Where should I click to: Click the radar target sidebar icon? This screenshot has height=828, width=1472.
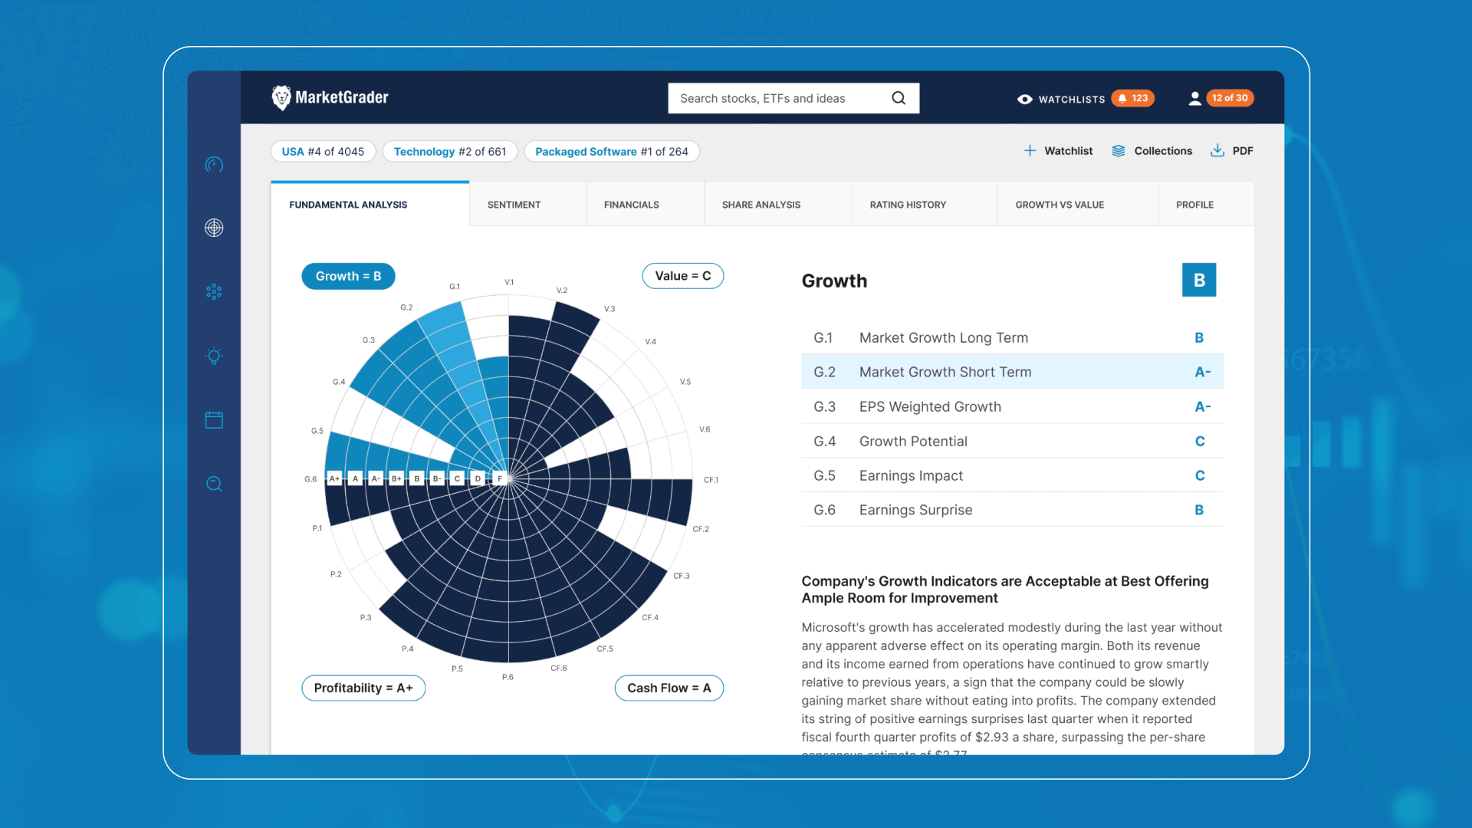(x=214, y=228)
